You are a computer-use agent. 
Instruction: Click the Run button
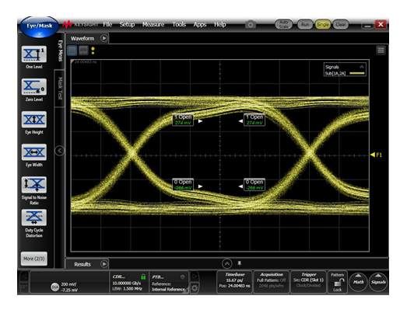point(305,25)
